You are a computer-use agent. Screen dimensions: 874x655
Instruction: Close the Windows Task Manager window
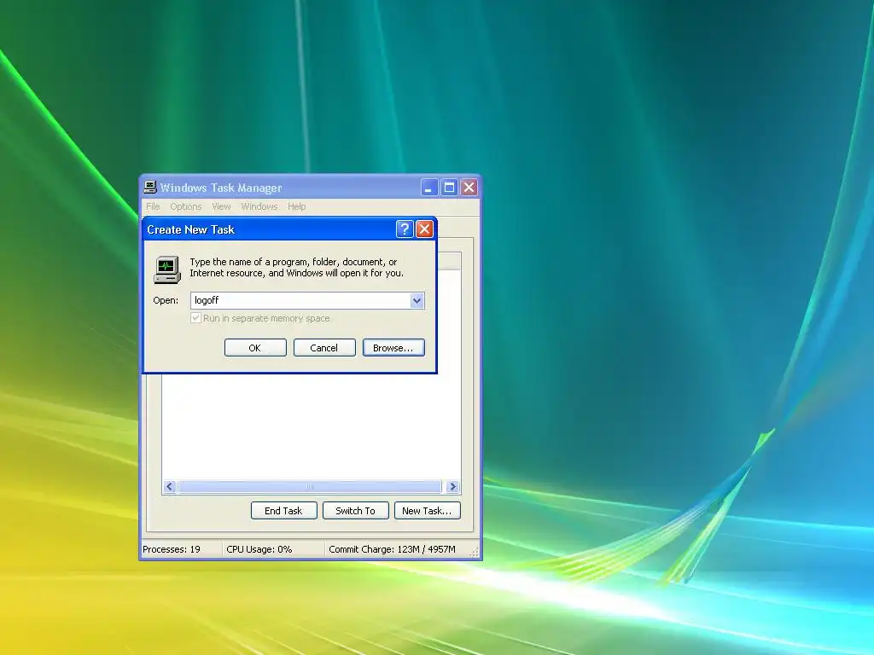pos(469,188)
